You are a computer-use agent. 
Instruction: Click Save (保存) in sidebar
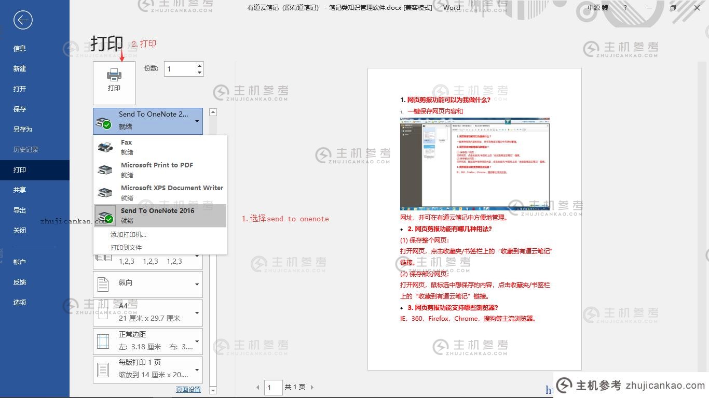[x=35, y=109]
